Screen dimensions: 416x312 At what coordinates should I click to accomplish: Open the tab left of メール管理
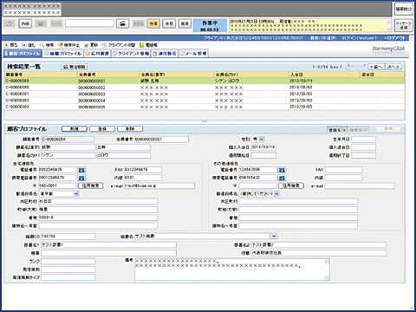[165, 54]
